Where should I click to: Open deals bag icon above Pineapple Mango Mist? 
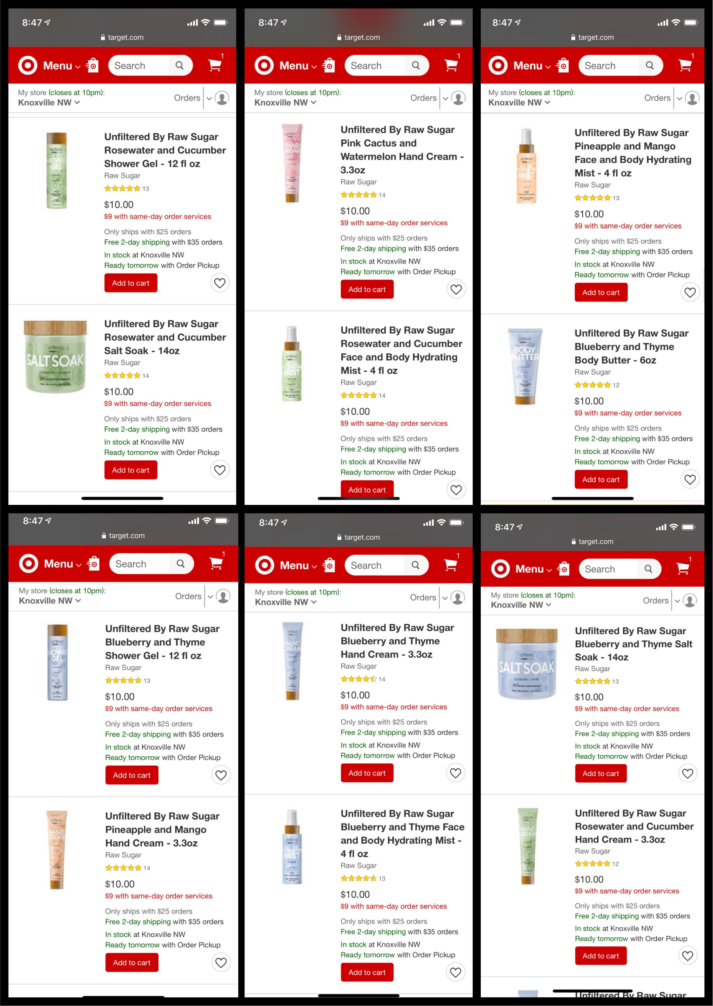point(562,65)
